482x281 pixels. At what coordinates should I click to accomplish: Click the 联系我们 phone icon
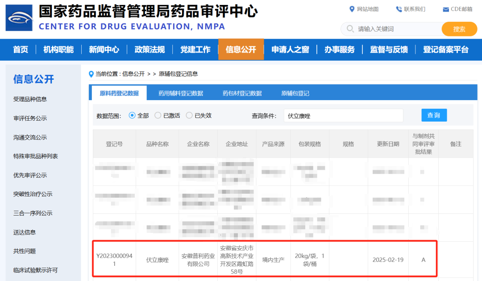[399, 9]
